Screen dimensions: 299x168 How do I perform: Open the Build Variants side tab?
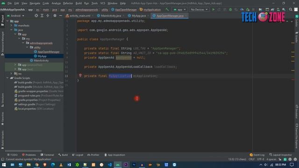(x=2, y=140)
